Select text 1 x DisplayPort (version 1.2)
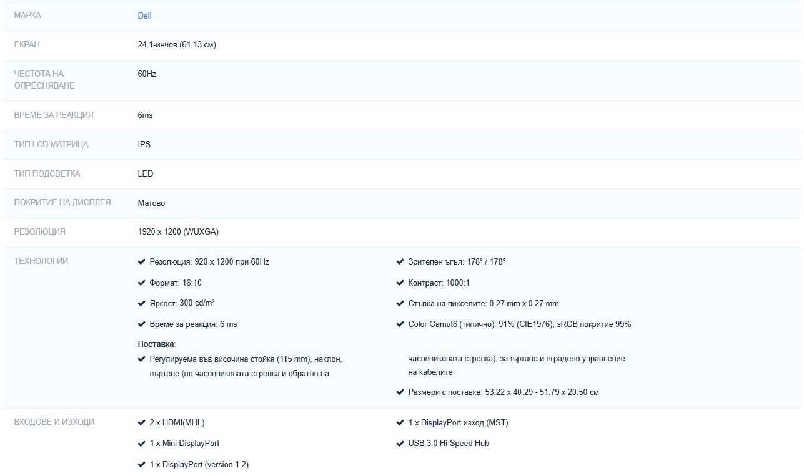Screen dimensions: 804x476 pos(199,465)
